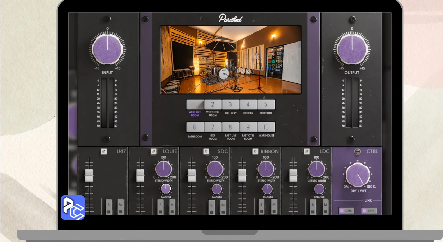This screenshot has height=242, width=443.
Task: Toggle the LDC channel phase invert button
Action: tap(306, 151)
